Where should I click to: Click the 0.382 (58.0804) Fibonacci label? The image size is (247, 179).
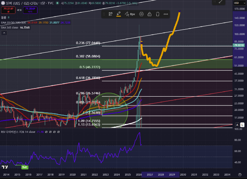pyautogui.click(x=88, y=56)
